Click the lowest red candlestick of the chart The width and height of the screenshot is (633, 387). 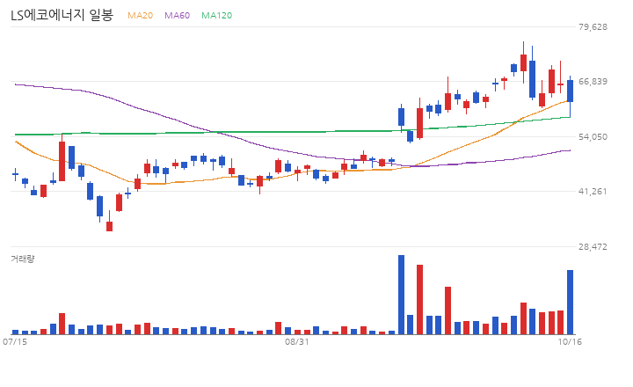click(x=109, y=221)
